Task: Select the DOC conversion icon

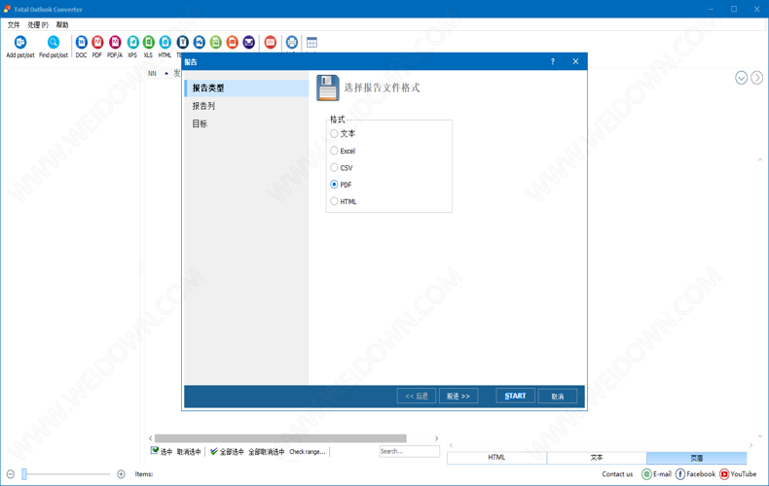Action: (81, 43)
